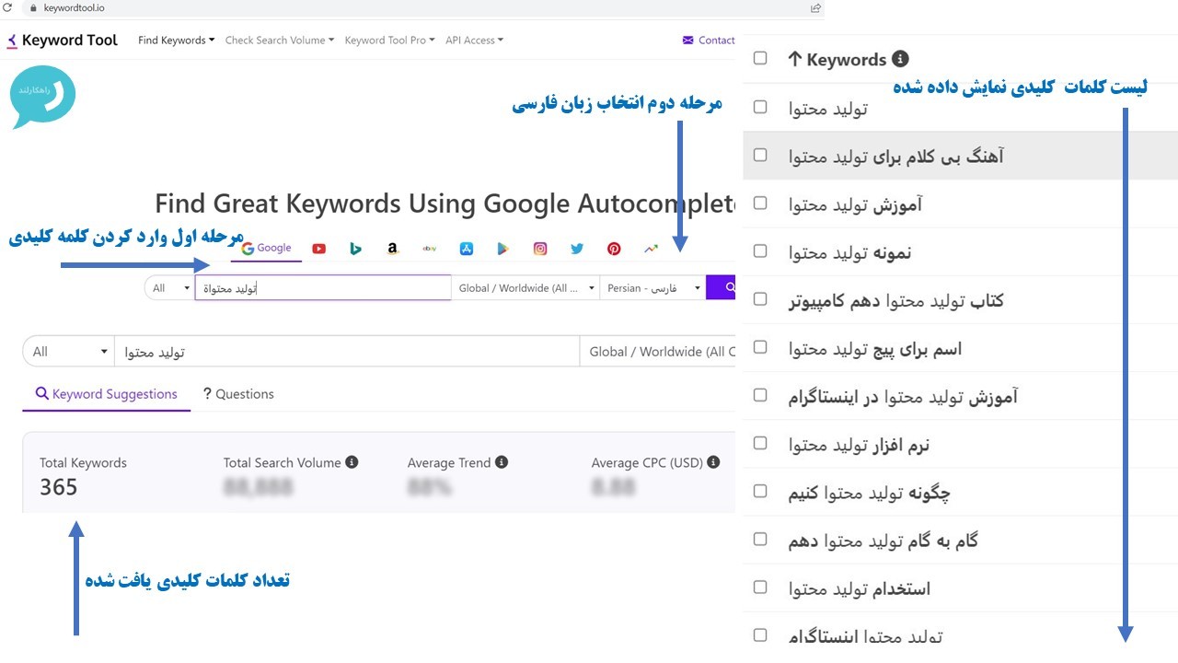The width and height of the screenshot is (1178, 663).
Task: Click the browser reload icon
Action: pos(7,7)
